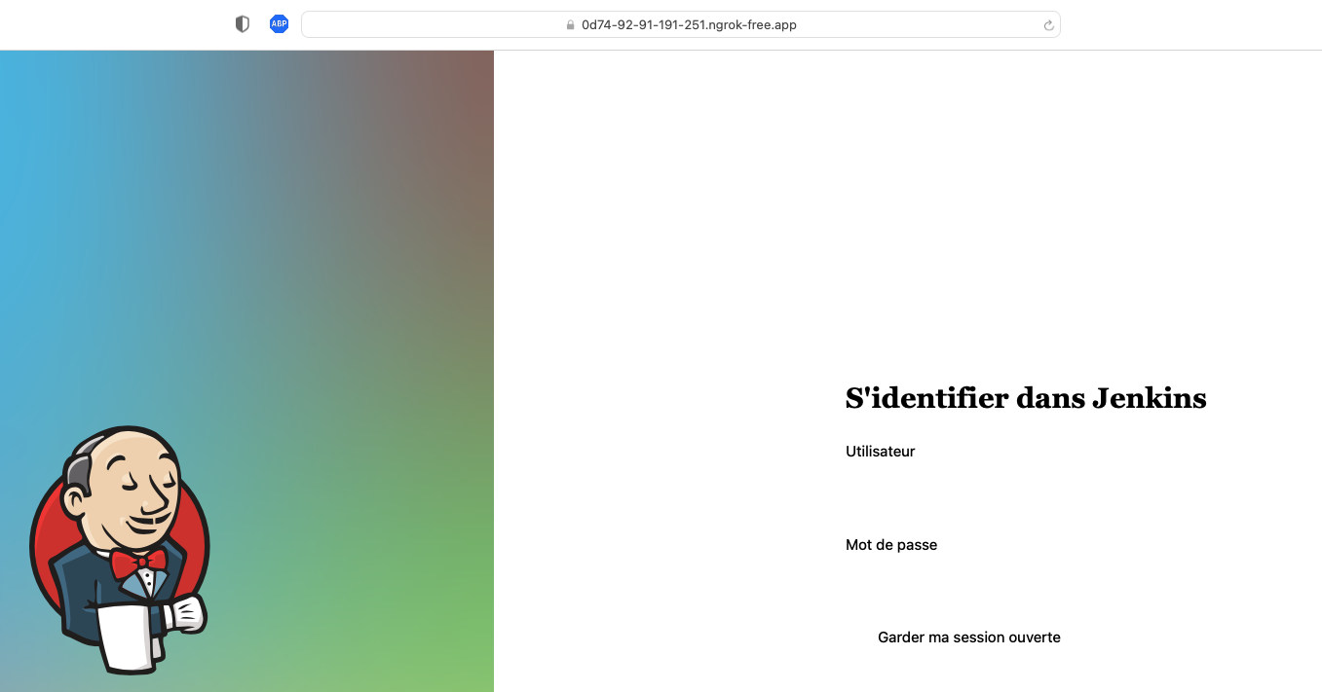Viewport: 1322px width, 692px height.
Task: Click the Mot de passe label text
Action: (x=890, y=545)
